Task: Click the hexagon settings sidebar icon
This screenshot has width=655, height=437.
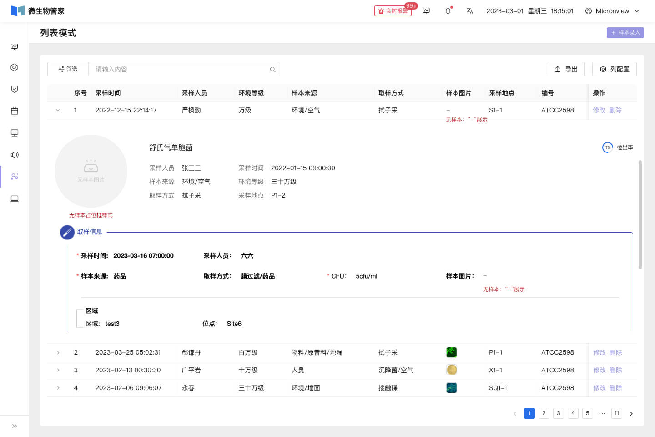Action: pos(15,67)
